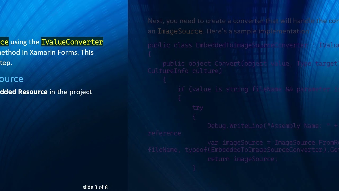Click the 'slide 3 of 8' indicator

95,187
